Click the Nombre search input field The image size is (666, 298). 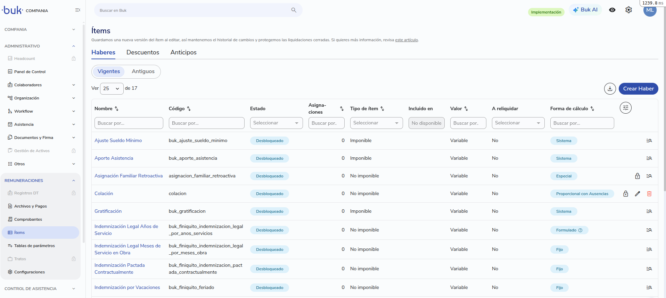point(129,123)
